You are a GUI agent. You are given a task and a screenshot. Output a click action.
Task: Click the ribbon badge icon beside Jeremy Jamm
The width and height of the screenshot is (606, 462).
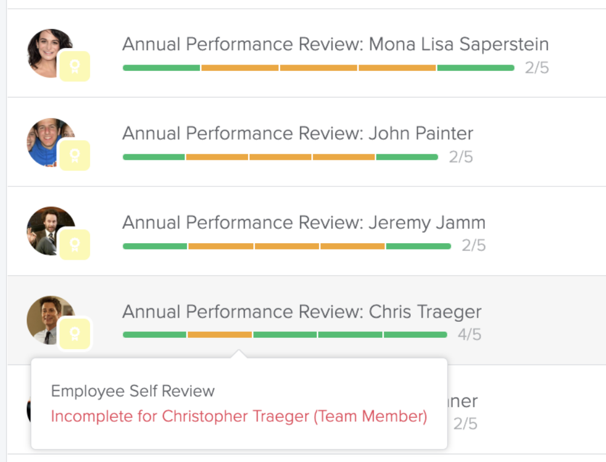pos(73,244)
